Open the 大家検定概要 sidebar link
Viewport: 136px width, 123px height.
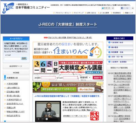(12, 84)
